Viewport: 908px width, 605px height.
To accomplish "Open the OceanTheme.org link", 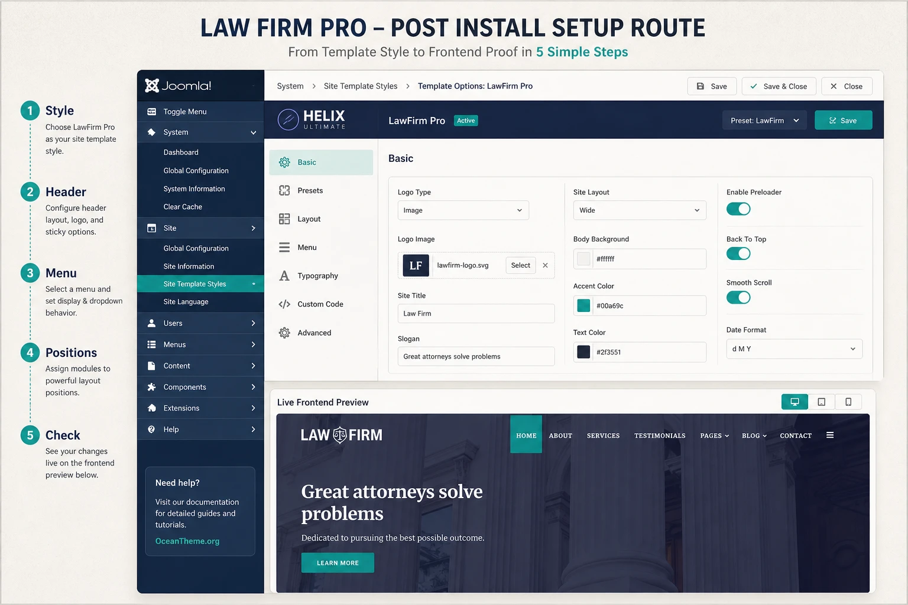I will [187, 541].
